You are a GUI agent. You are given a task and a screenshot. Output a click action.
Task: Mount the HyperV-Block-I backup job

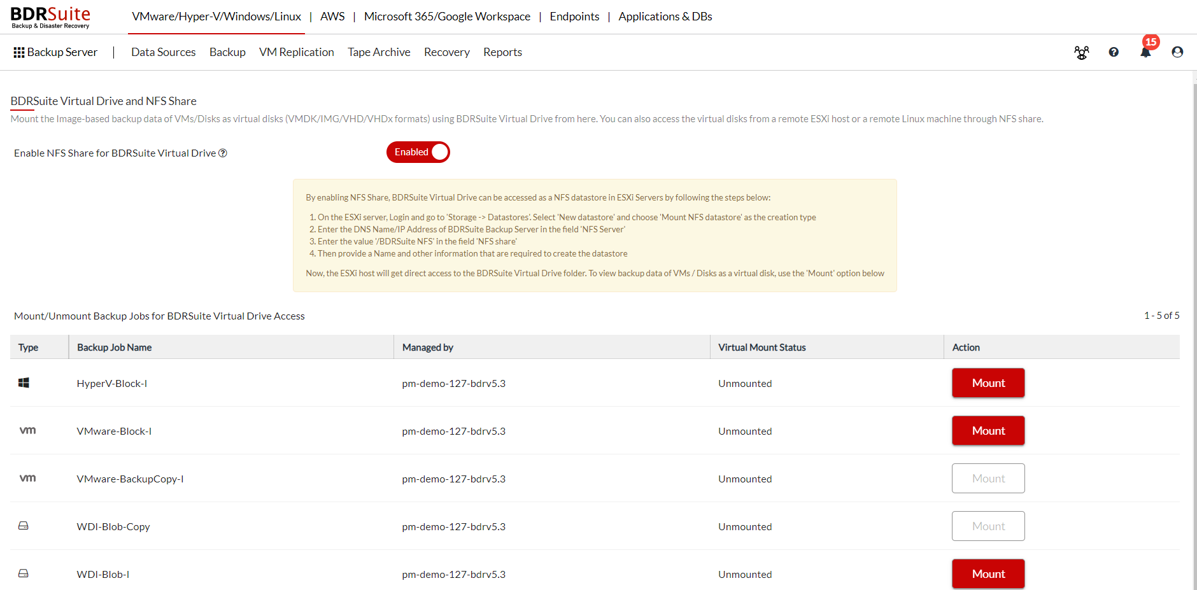(988, 383)
